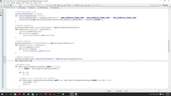The width and height of the screenshot is (171, 96).
Task: Open the taskbar search icon
Action: coord(6,94)
